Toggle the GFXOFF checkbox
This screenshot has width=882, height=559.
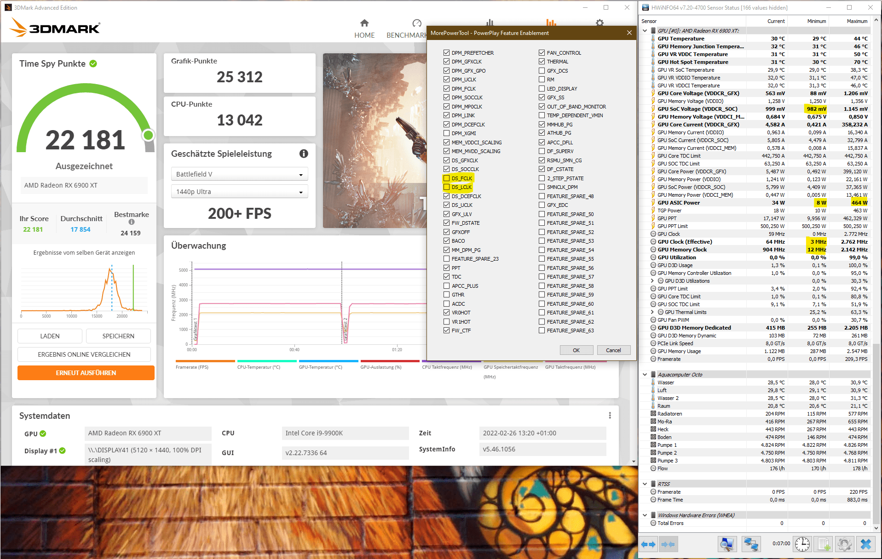[x=446, y=232]
